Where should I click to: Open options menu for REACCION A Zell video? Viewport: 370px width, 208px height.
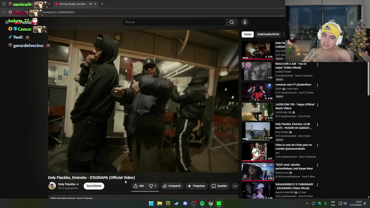317,64
